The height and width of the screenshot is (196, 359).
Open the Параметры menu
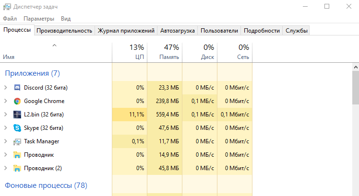[x=39, y=19]
